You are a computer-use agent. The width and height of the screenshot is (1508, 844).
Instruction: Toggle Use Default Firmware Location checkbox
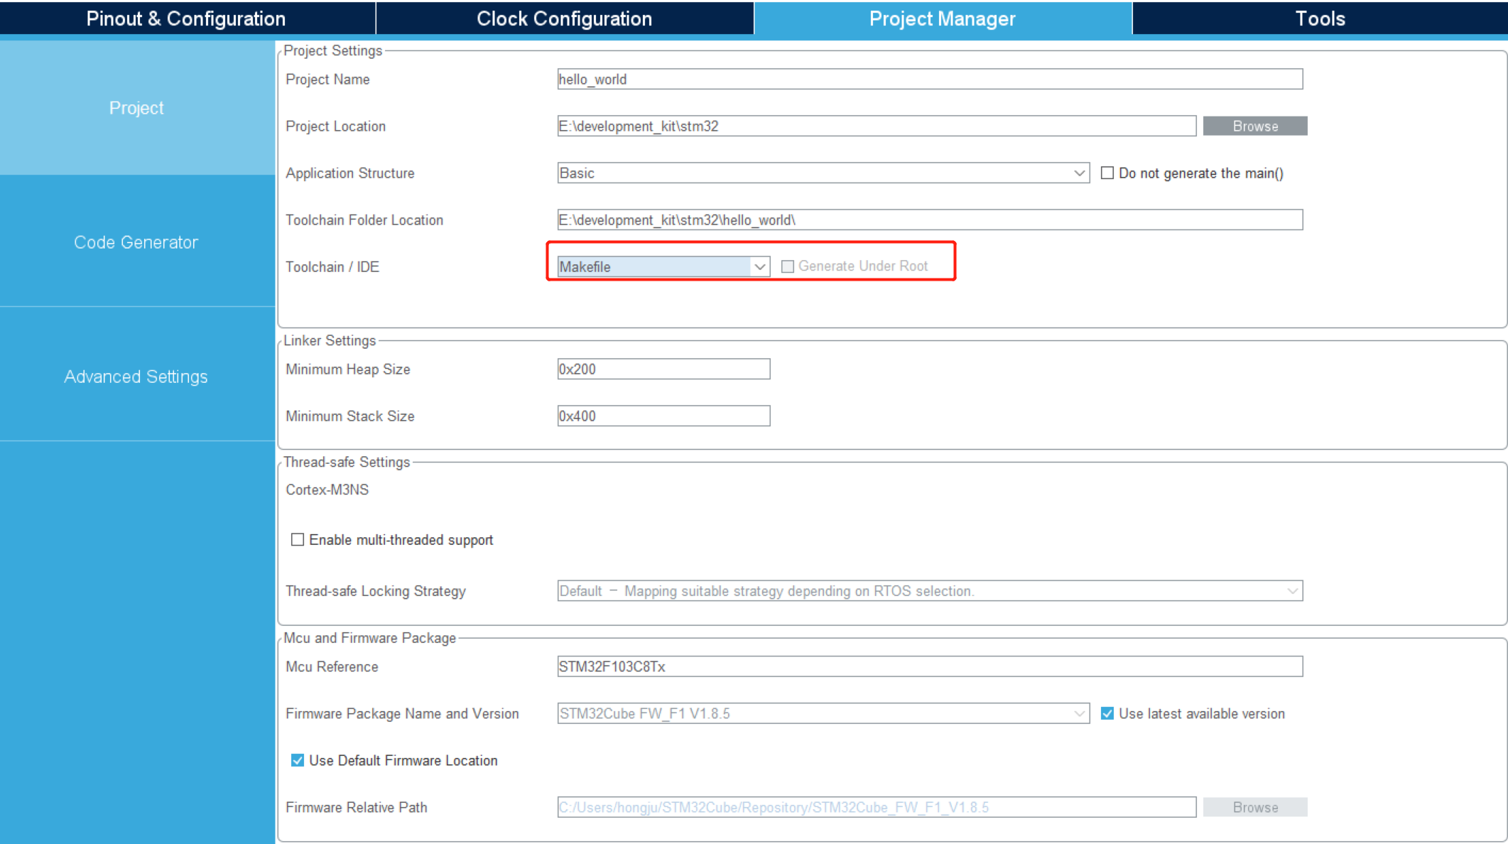tap(298, 760)
